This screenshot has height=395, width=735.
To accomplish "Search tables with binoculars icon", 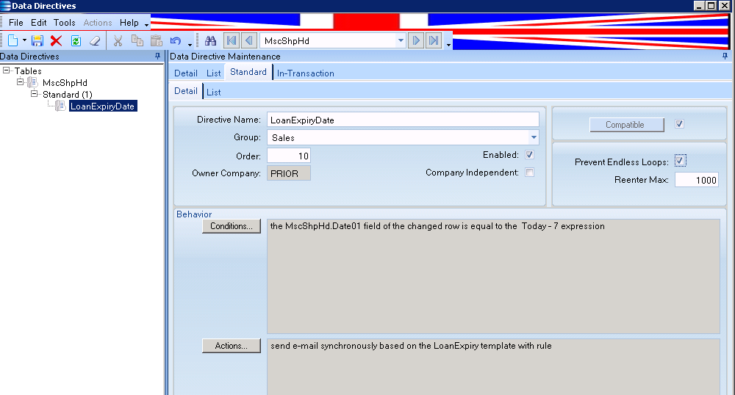I will coord(210,40).
